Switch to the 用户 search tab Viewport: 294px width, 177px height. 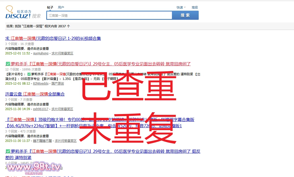coord(61,8)
